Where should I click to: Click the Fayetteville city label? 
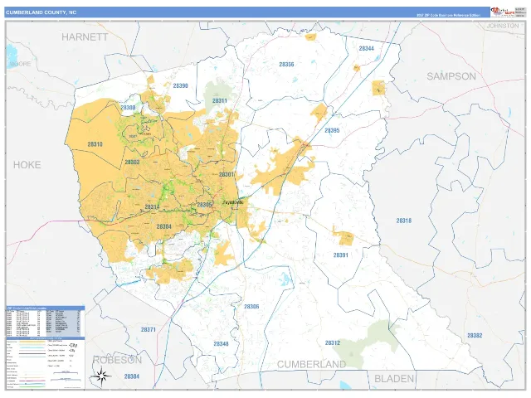[233, 202]
